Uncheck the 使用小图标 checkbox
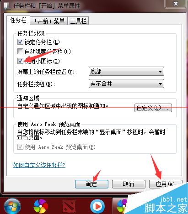188x214 pixels. point(20,61)
